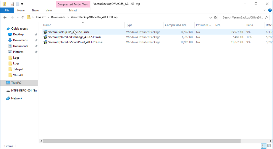Screen dimensions: 273x149
Task: Open the Extract tab
Action: (x=73, y=11)
